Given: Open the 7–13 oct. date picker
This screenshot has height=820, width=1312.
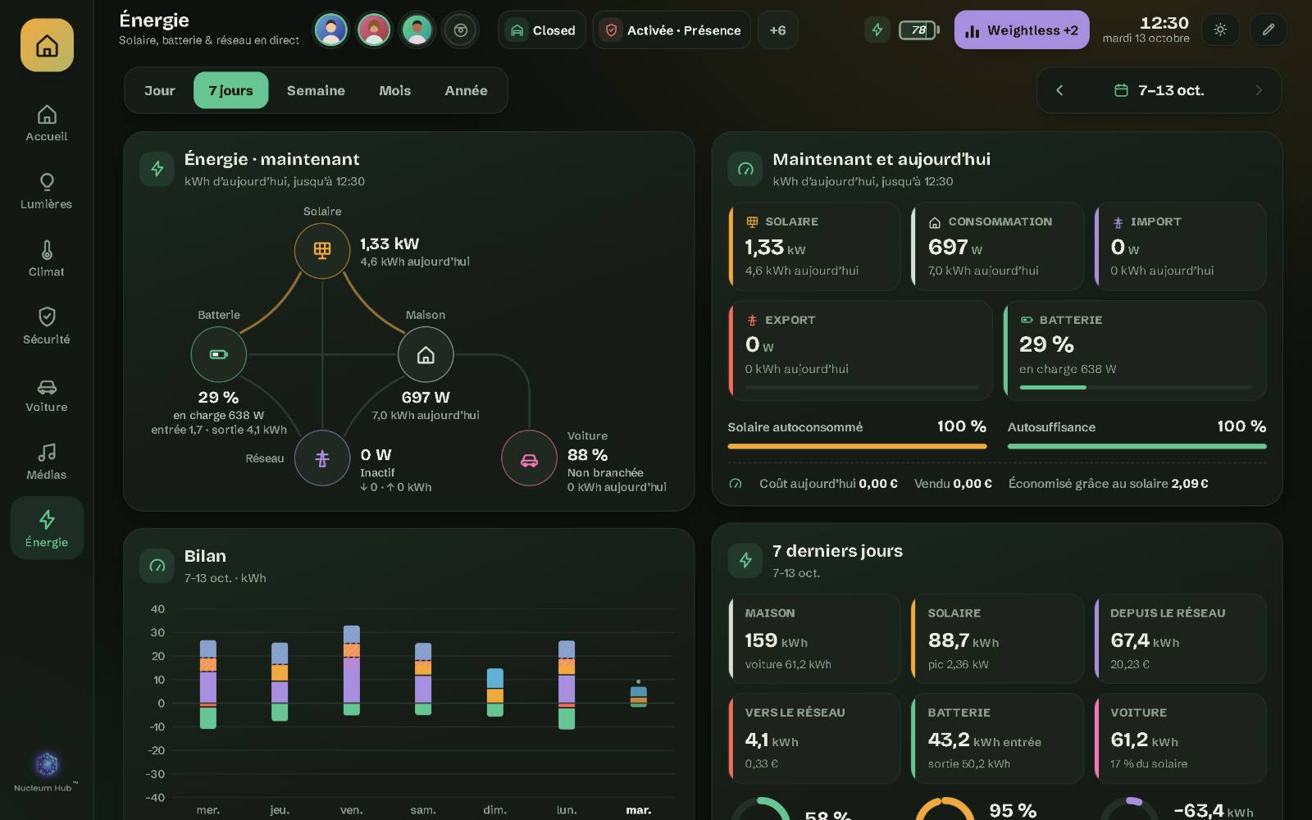Looking at the screenshot, I should [x=1159, y=90].
